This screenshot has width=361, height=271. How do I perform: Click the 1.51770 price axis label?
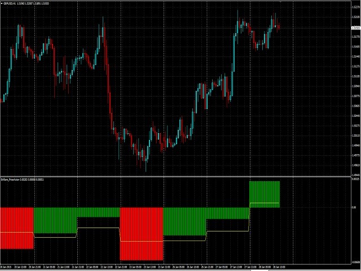coord(356,37)
